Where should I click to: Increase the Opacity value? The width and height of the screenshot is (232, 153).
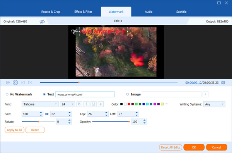click(144, 120)
